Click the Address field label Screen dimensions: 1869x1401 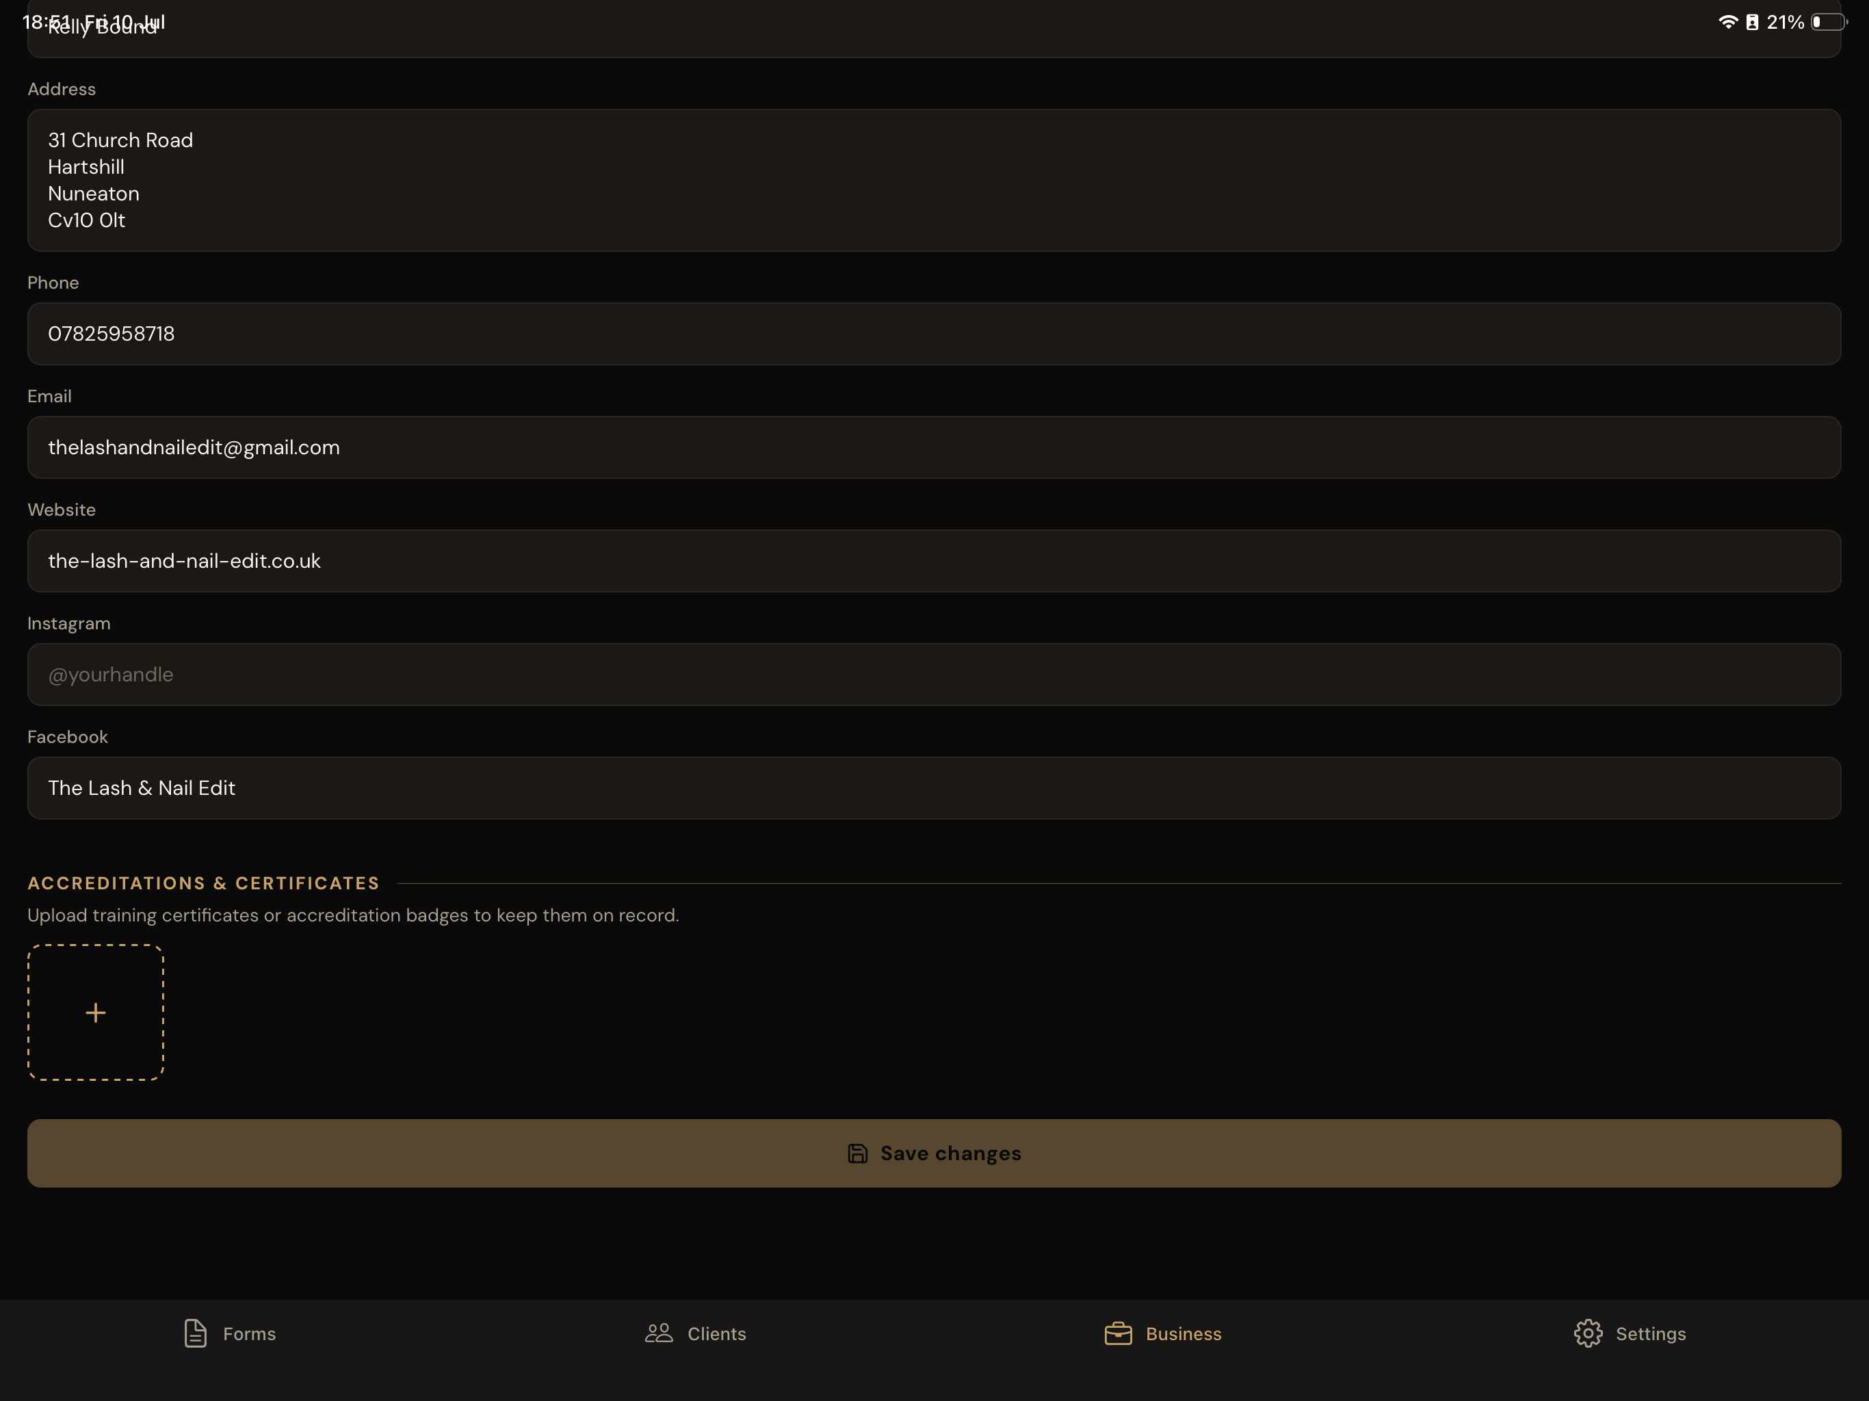click(x=61, y=89)
